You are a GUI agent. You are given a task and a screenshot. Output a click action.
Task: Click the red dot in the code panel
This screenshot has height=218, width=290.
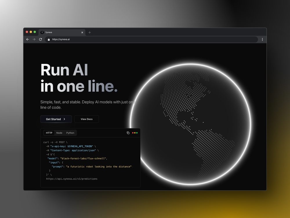[133, 133]
